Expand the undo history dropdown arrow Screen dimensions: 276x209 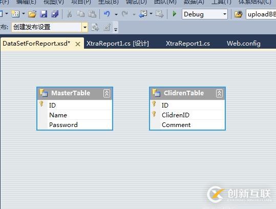tap(116, 14)
